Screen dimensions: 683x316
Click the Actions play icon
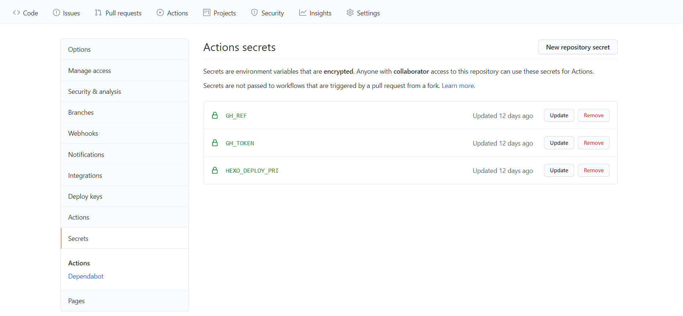click(160, 13)
